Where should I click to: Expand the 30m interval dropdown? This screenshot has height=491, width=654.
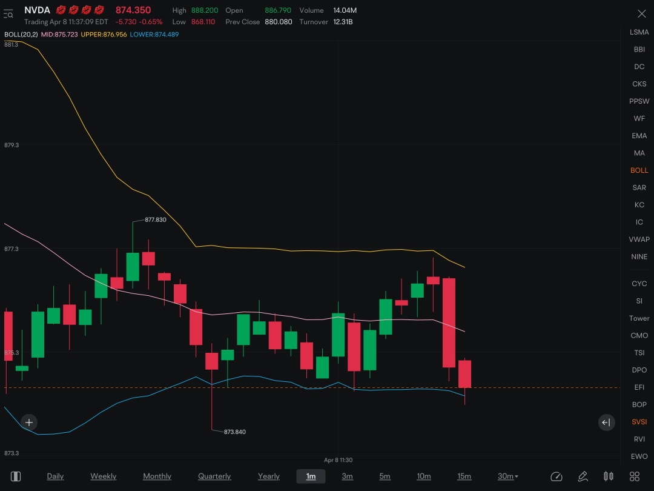pyautogui.click(x=507, y=476)
